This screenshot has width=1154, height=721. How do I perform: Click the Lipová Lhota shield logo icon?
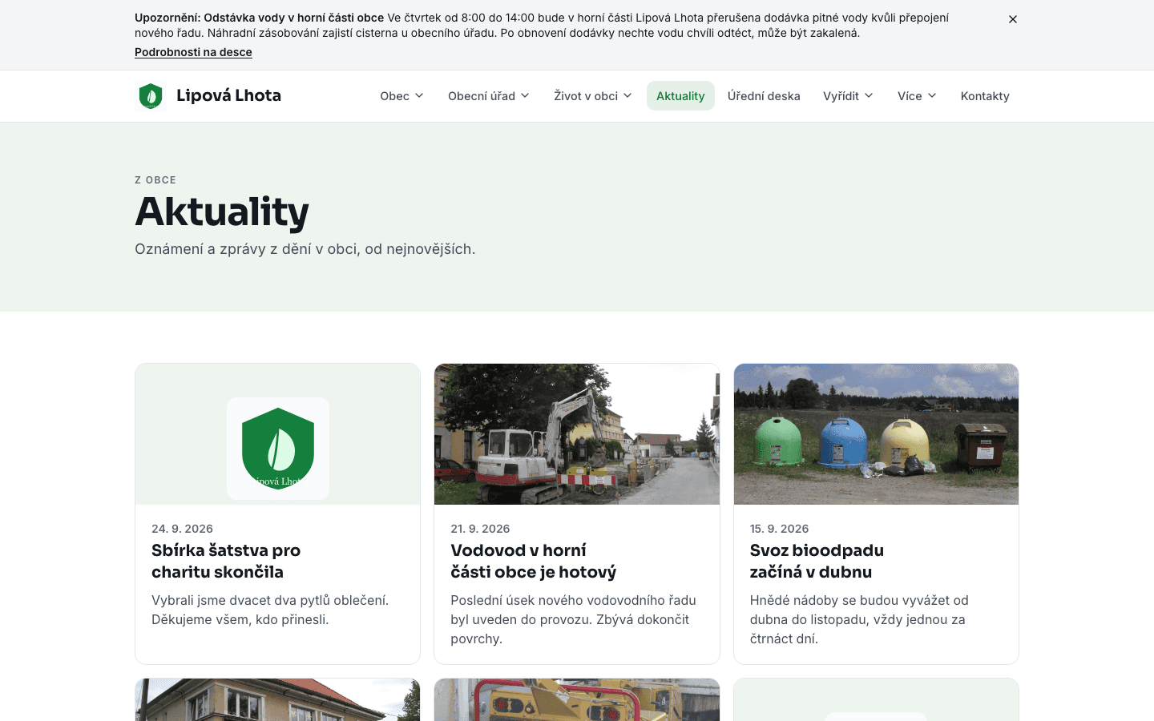(151, 96)
